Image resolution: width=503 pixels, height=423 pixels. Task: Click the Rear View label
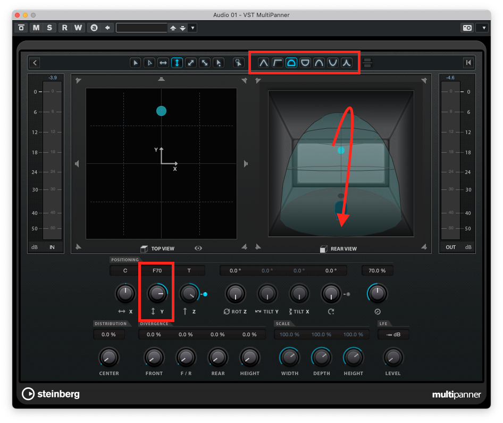(343, 248)
